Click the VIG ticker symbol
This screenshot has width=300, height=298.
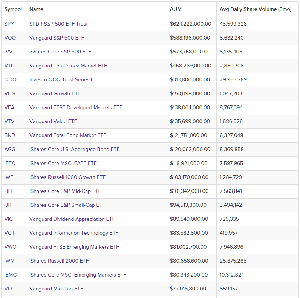[9, 219]
